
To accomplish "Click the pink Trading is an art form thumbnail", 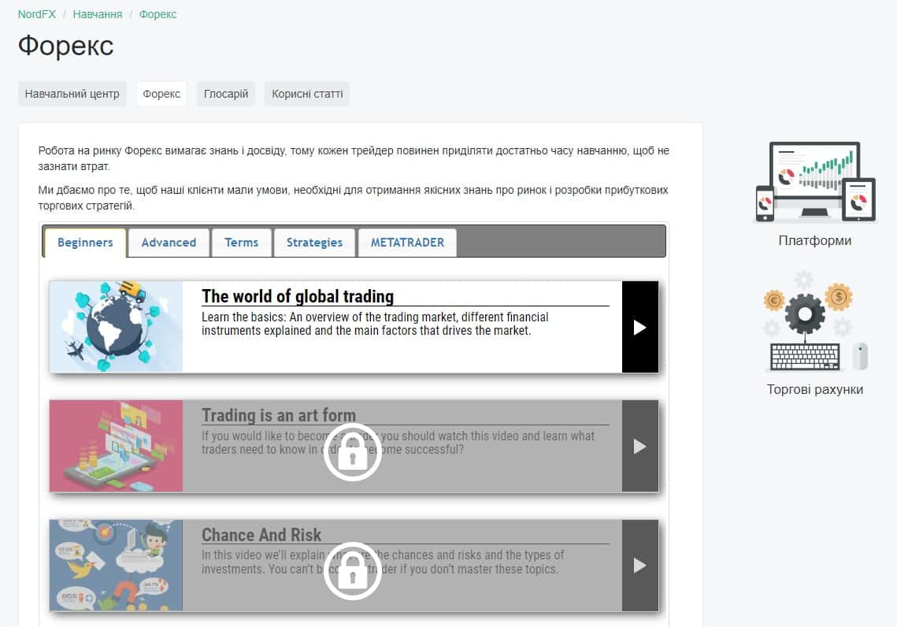I will click(x=116, y=446).
